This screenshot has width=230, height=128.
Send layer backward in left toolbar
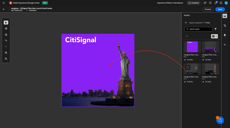point(6,34)
